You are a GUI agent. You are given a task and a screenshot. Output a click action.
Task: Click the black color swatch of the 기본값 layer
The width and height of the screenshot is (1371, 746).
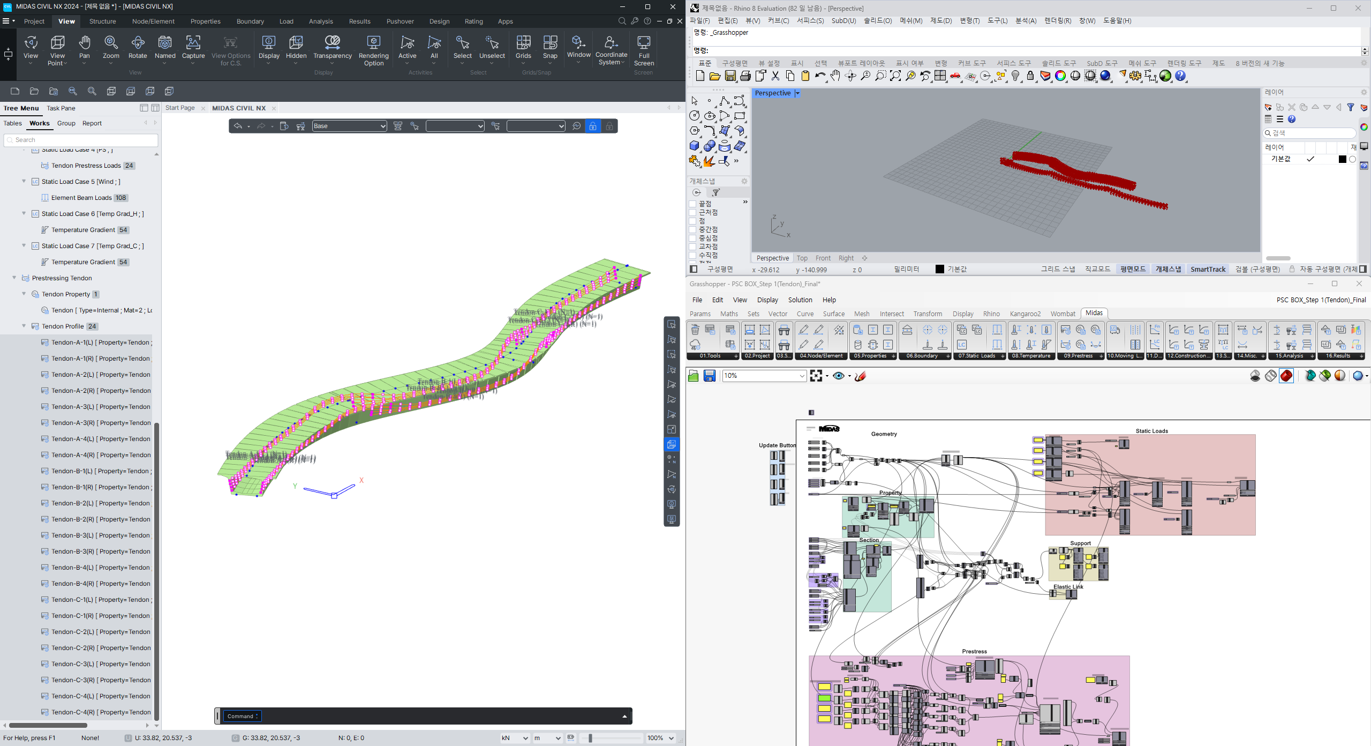pyautogui.click(x=1342, y=159)
